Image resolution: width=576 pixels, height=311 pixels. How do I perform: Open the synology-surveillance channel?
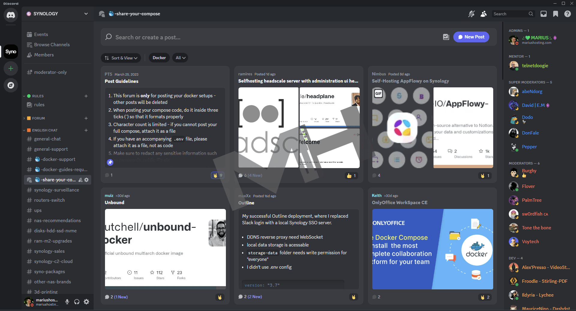coord(58,190)
